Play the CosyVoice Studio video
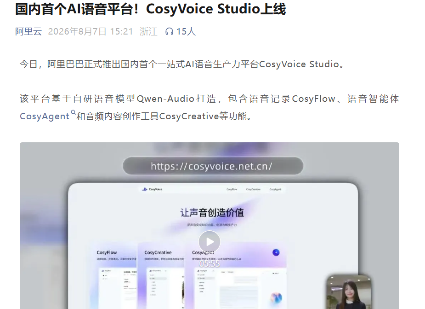The height and width of the screenshot is (309, 425). click(x=210, y=242)
